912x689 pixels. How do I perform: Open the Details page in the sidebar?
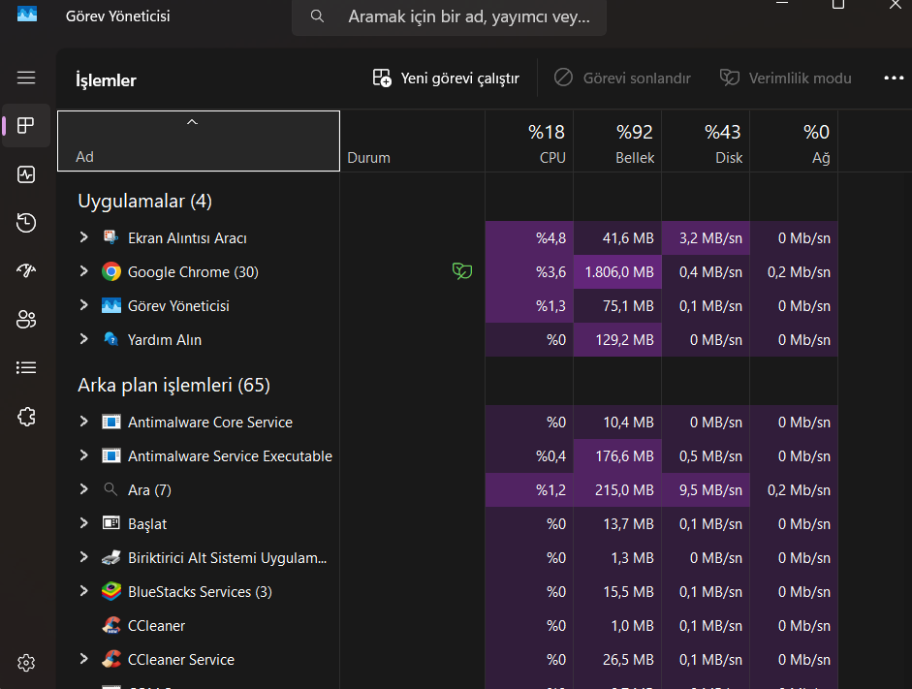tap(26, 368)
